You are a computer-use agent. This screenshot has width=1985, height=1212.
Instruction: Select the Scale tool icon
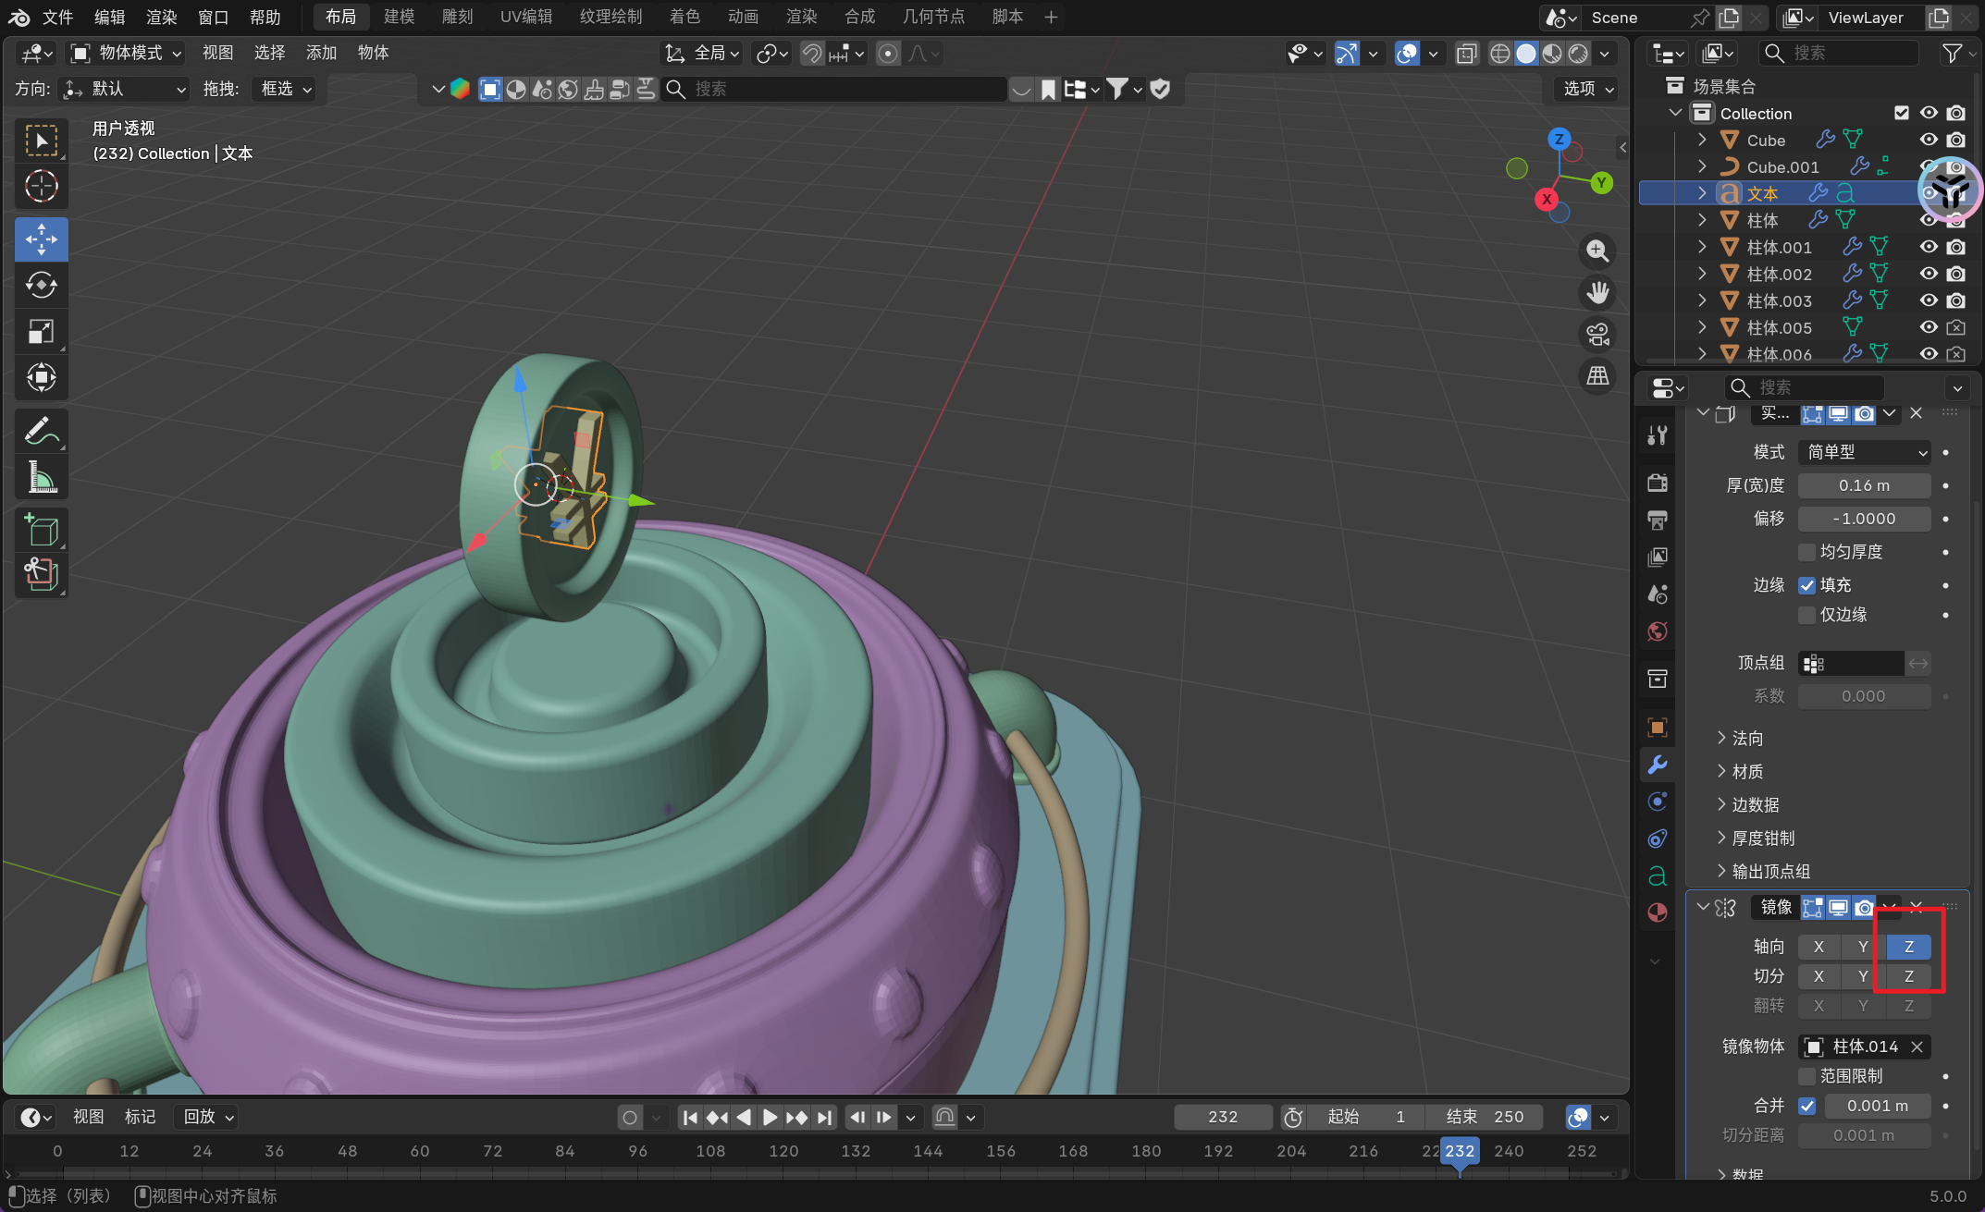point(42,331)
